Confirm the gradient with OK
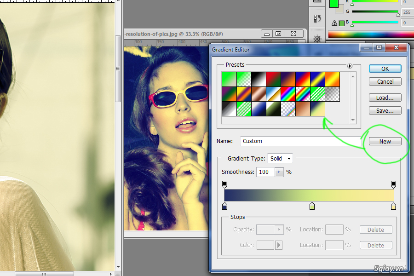This screenshot has width=414, height=276. pyautogui.click(x=385, y=69)
